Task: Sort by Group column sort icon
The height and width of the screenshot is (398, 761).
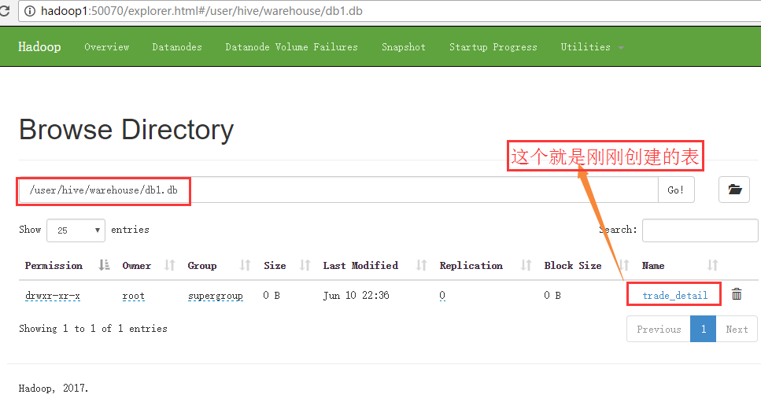Action: [245, 265]
